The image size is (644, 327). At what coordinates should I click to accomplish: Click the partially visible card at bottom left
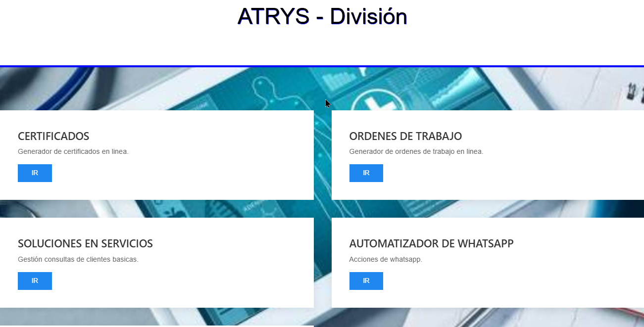(156, 326)
